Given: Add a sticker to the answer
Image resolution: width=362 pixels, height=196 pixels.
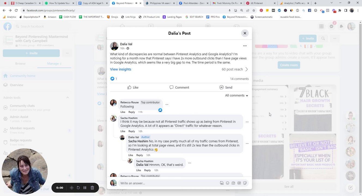Looking at the screenshot, I should coord(245,183).
